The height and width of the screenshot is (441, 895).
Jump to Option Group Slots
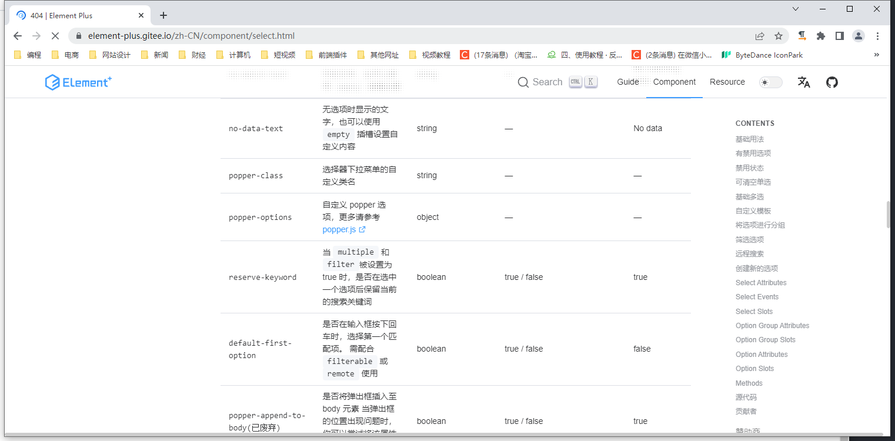[765, 340]
